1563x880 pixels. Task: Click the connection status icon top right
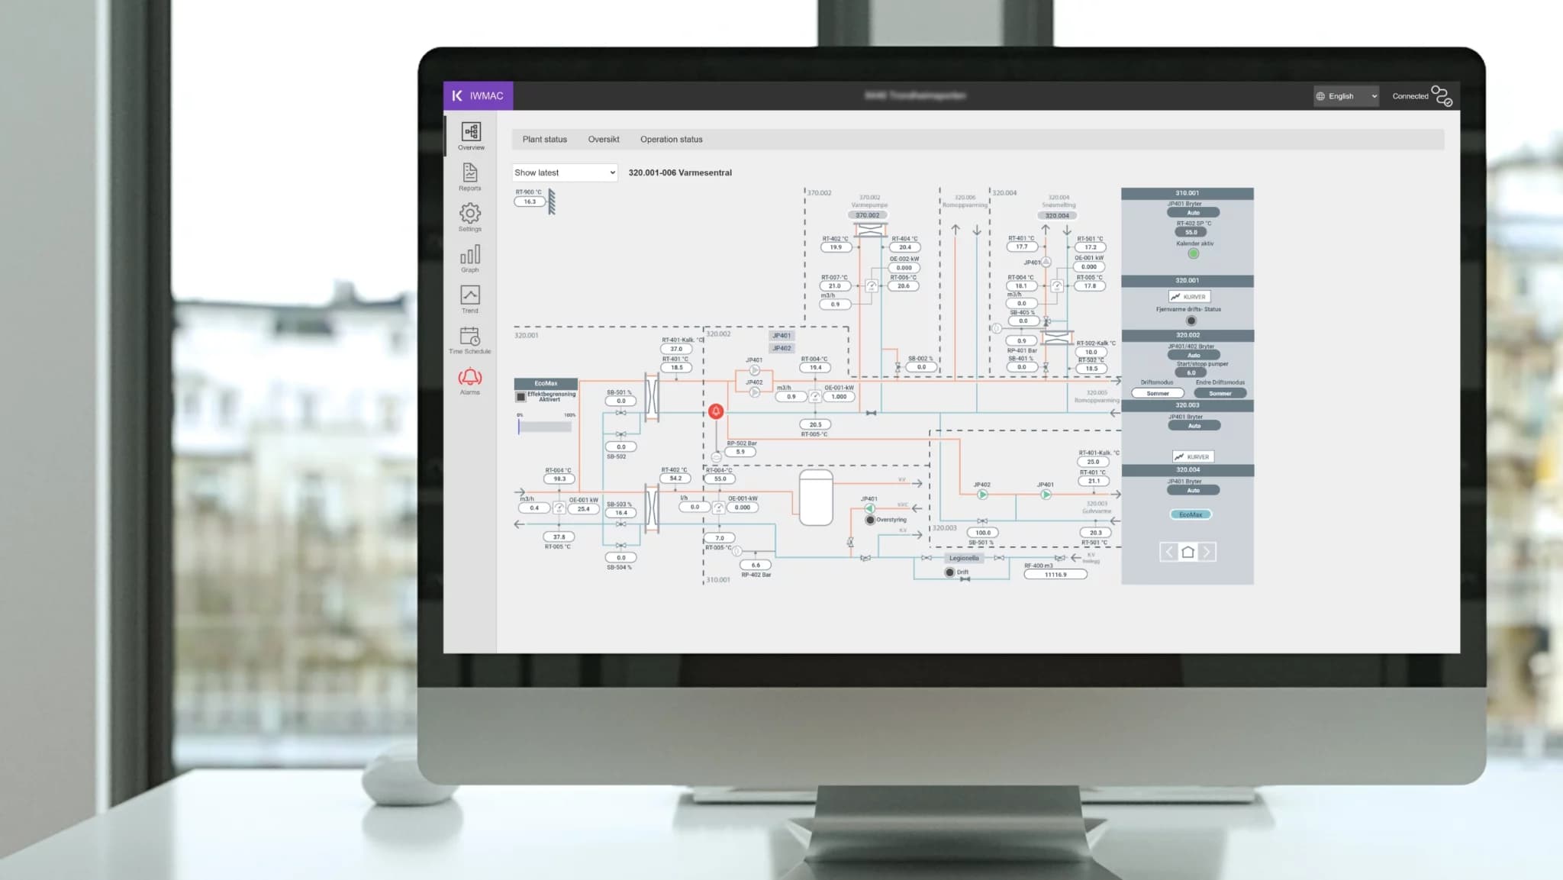coord(1441,95)
